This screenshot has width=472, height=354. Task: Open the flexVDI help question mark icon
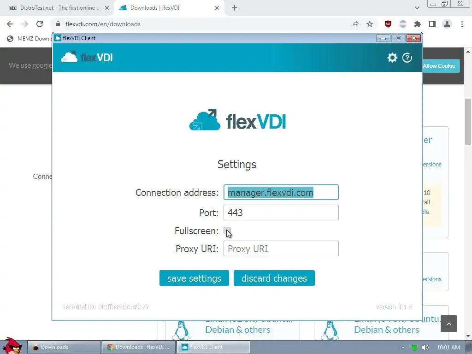407,58
